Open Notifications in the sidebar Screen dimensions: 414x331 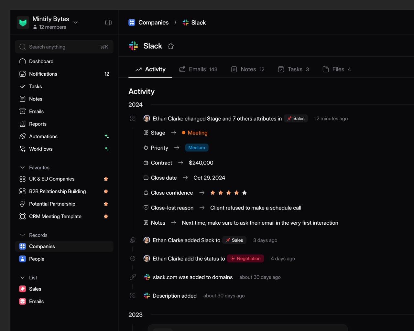[x=64, y=74]
